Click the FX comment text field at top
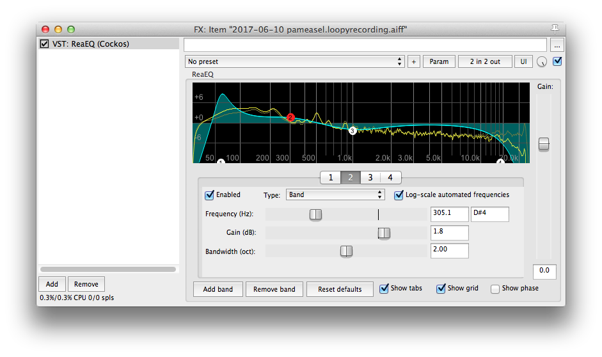The image size is (602, 357). (365, 45)
